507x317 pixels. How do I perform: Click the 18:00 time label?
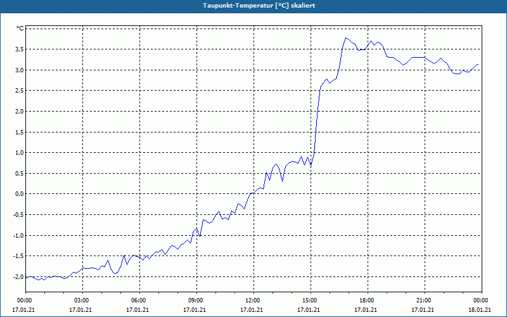click(x=368, y=301)
